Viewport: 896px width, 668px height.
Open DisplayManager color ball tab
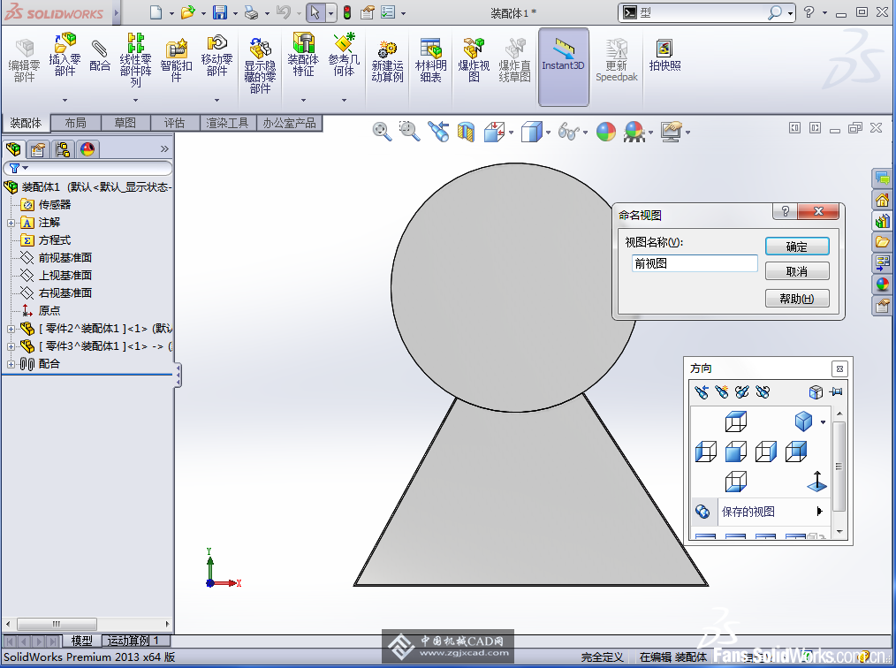87,149
